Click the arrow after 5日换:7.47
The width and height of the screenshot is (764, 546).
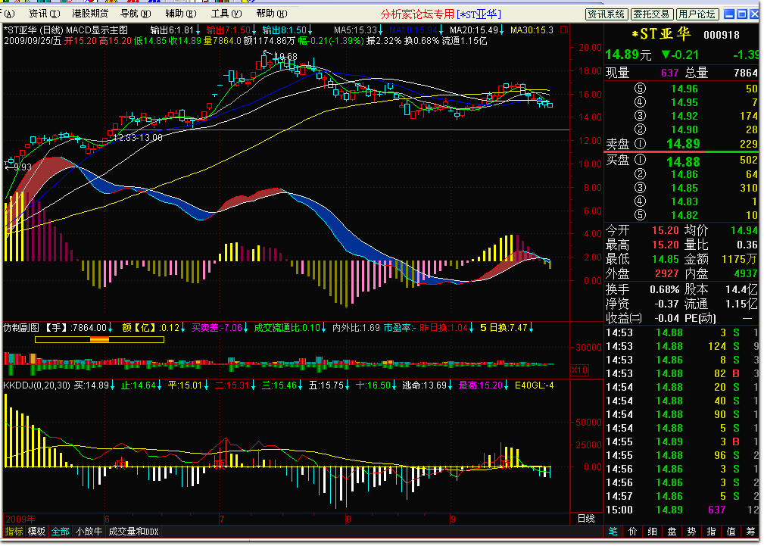pos(531,328)
